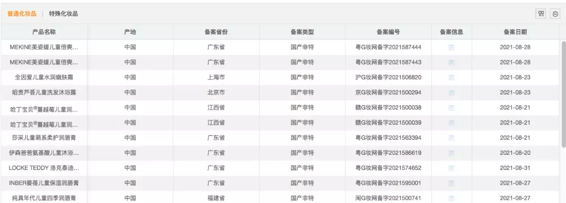Click the vertical scrollbar of the table
566x203 pixels.
point(563,94)
